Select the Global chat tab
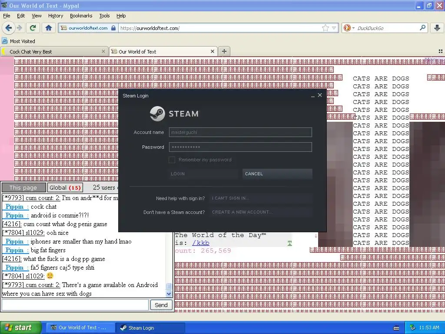The width and height of the screenshot is (445, 334). [65, 187]
